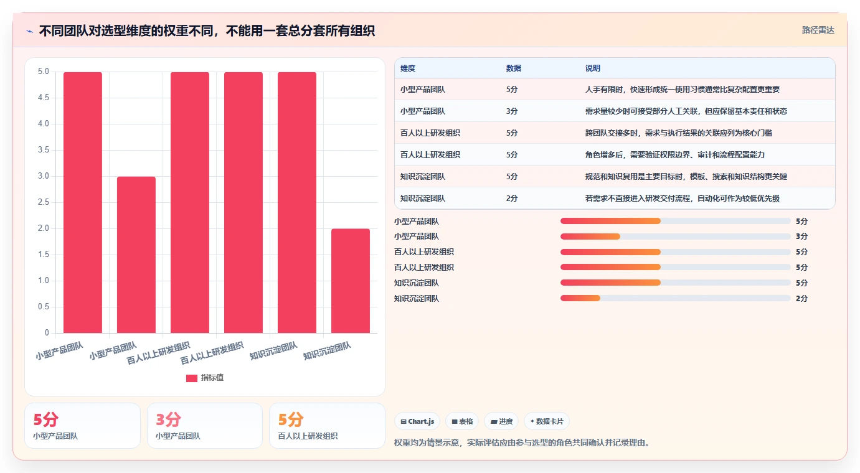Click the row text starting 需求量较少时
This screenshot has height=473, width=860.
pyautogui.click(x=686, y=111)
